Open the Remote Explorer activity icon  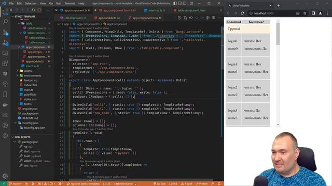click(5, 53)
